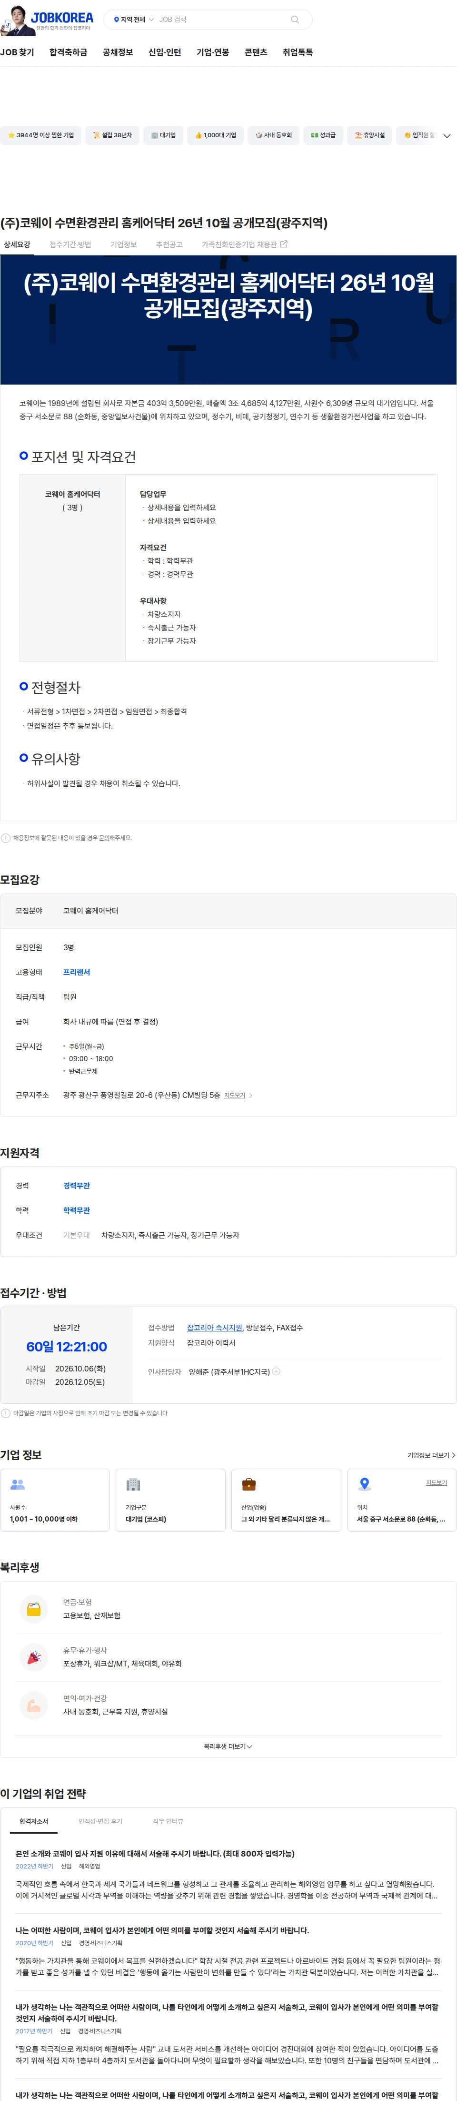The width and height of the screenshot is (457, 2101).
Task: Open the 2017년 하반기 essay question
Action: click(x=227, y=2012)
